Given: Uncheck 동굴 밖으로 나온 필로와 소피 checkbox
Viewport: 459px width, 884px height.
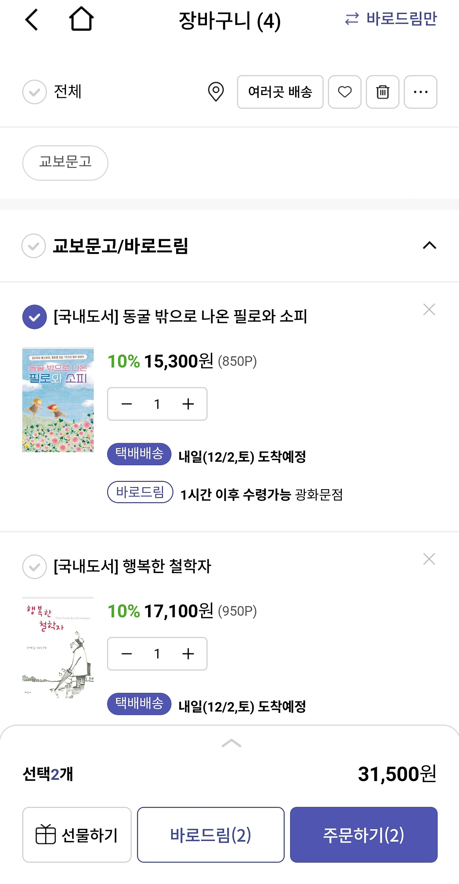Looking at the screenshot, I should pos(34,317).
